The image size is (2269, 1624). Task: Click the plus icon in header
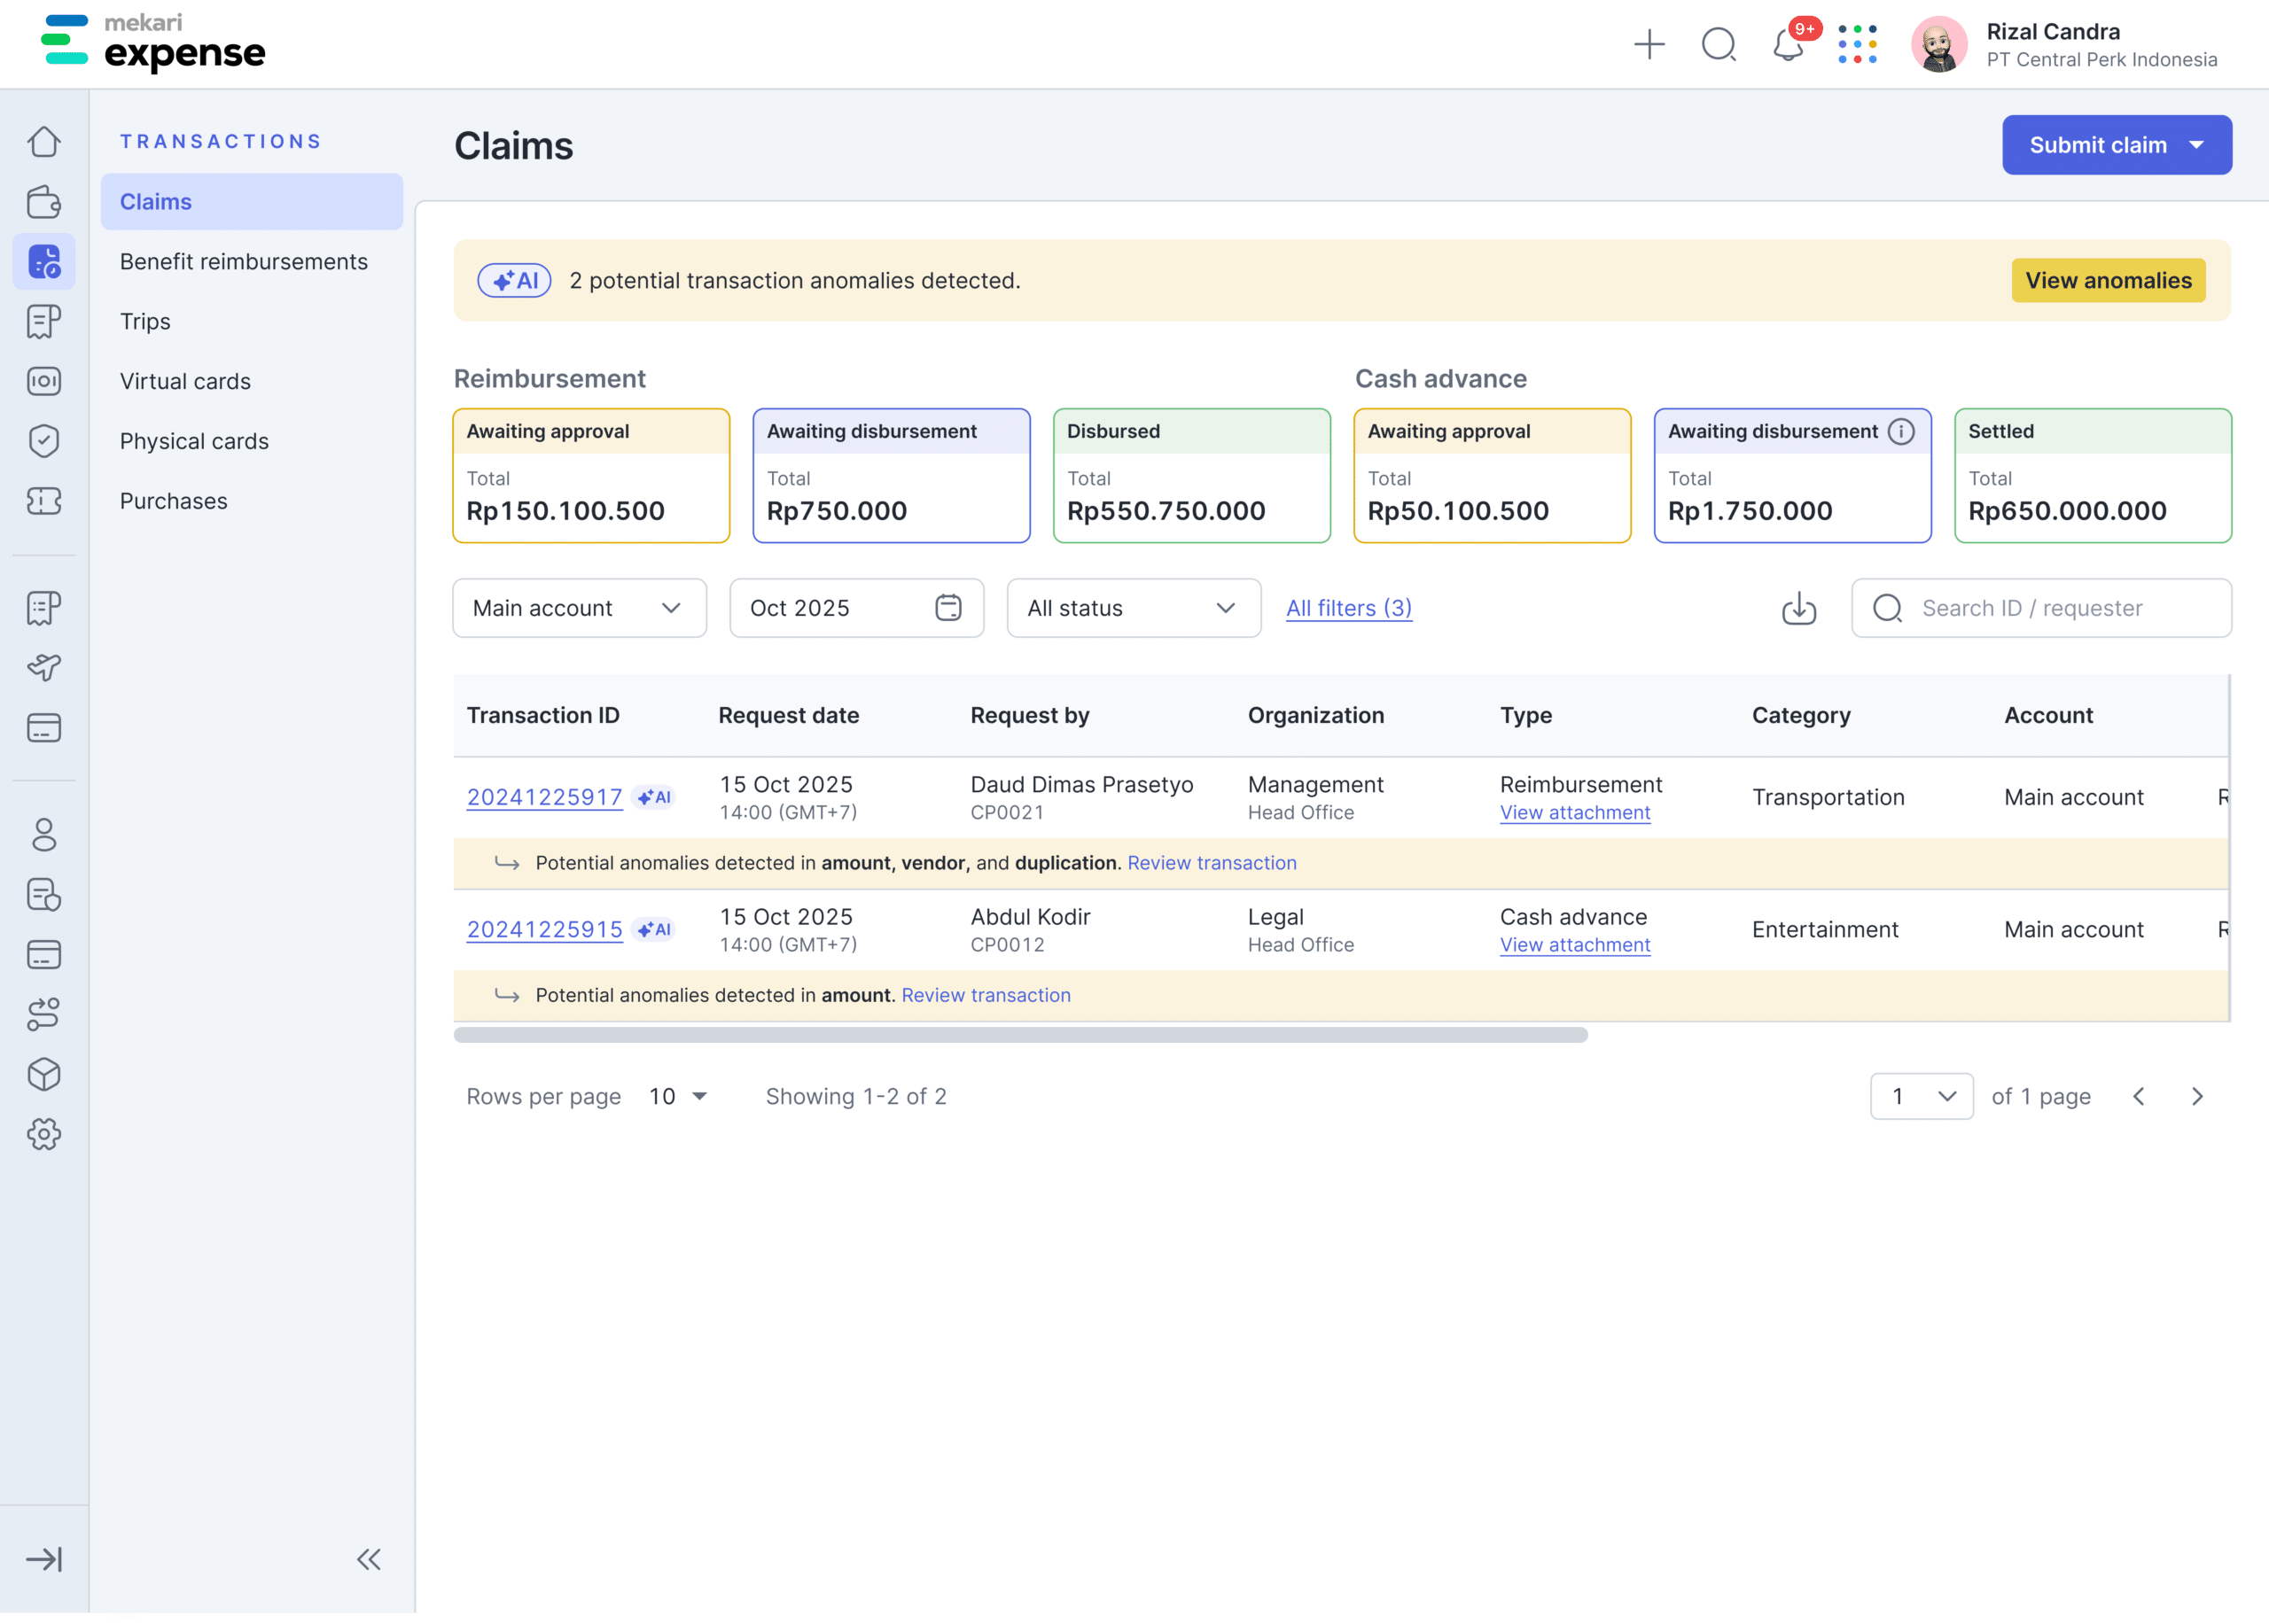point(1649,45)
